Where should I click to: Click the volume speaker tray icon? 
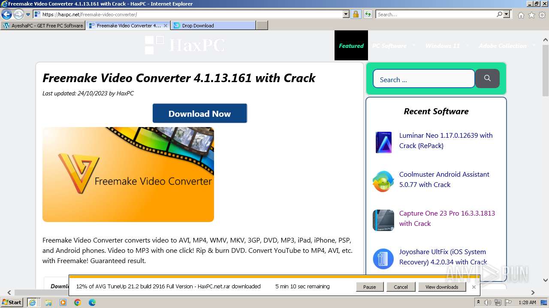[x=488, y=302]
